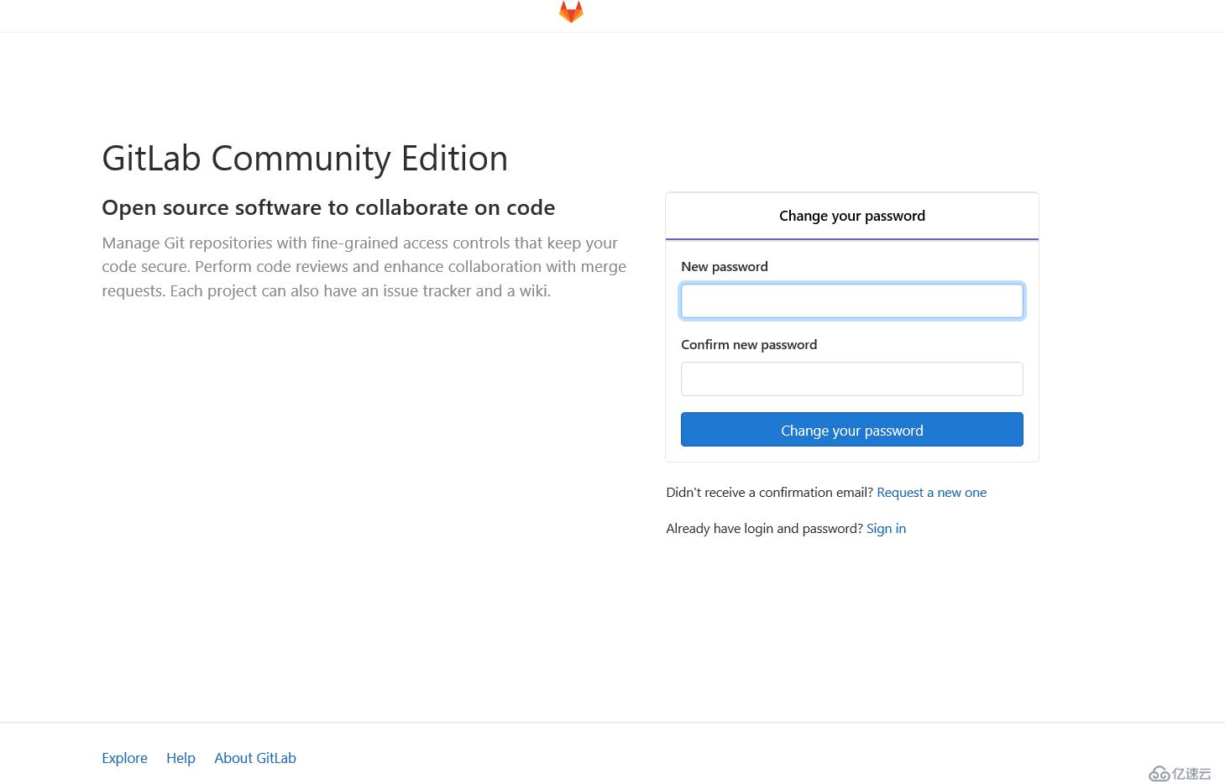Click the Open source software heading
Viewport: 1225px width, 784px height.
click(x=328, y=207)
